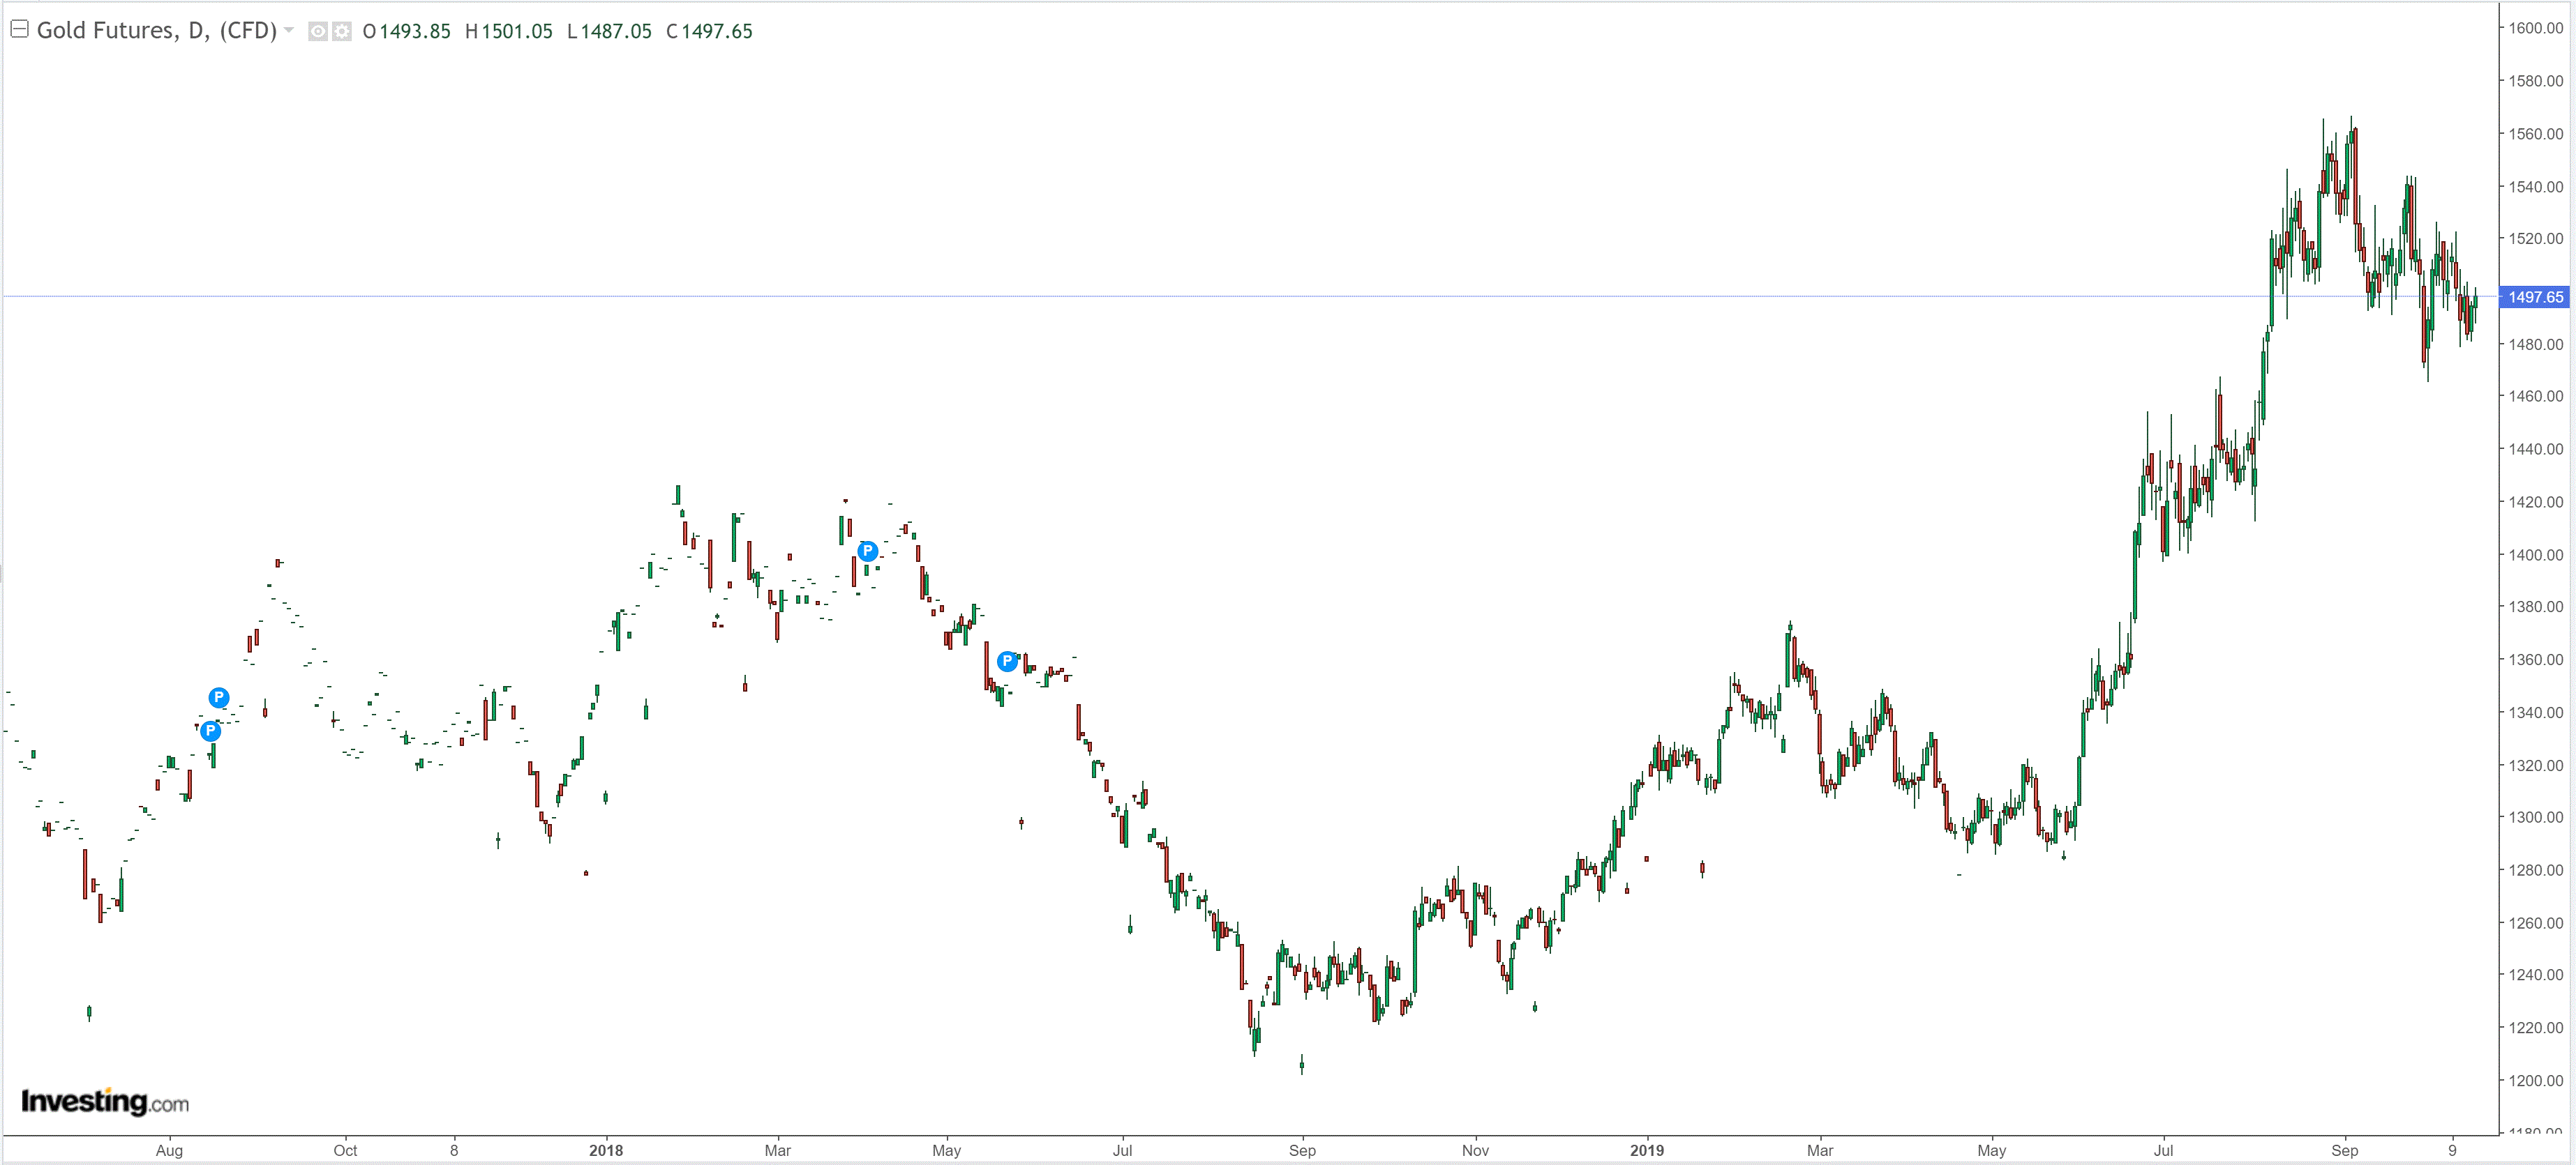Click the close price value 1497.65
This screenshot has height=1165, width=2576.
tap(716, 31)
